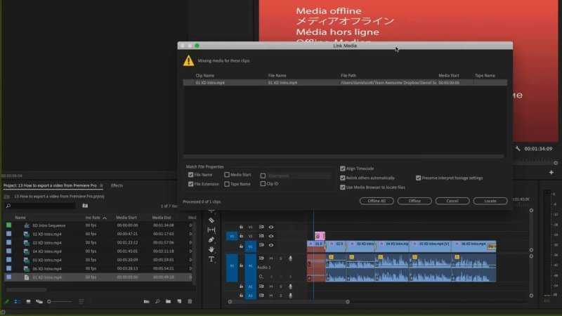Viewport: 562px width, 316px height.
Task: Select the Slip tool
Action: [211, 230]
